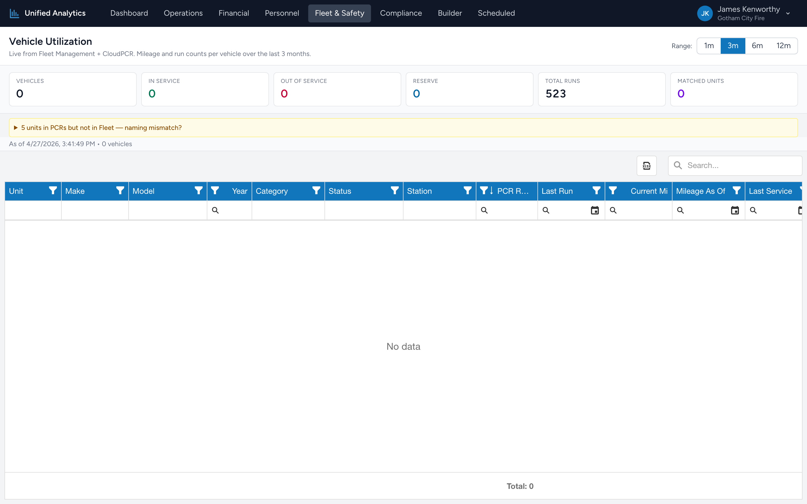
Task: Click the Matched Units count card
Action: (x=734, y=89)
